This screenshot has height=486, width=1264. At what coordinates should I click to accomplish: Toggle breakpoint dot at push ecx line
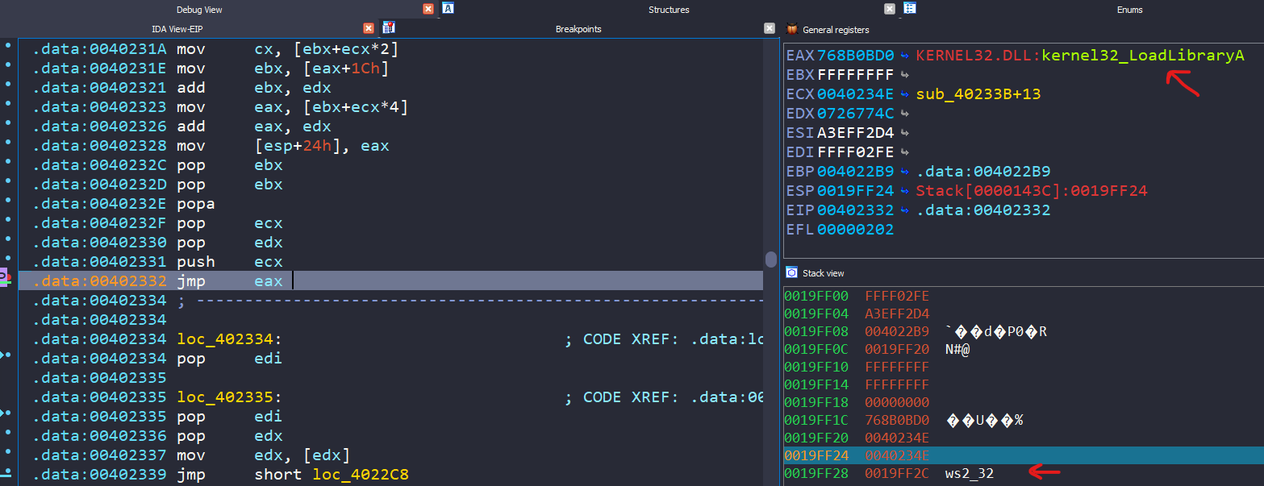(x=7, y=259)
